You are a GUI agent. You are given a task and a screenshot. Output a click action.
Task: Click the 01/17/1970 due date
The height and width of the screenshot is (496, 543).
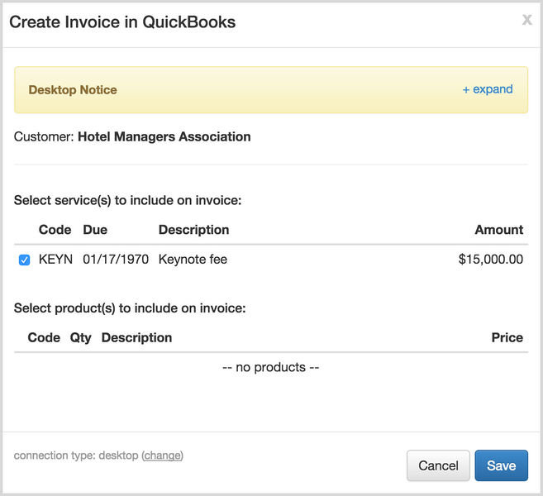tap(116, 260)
